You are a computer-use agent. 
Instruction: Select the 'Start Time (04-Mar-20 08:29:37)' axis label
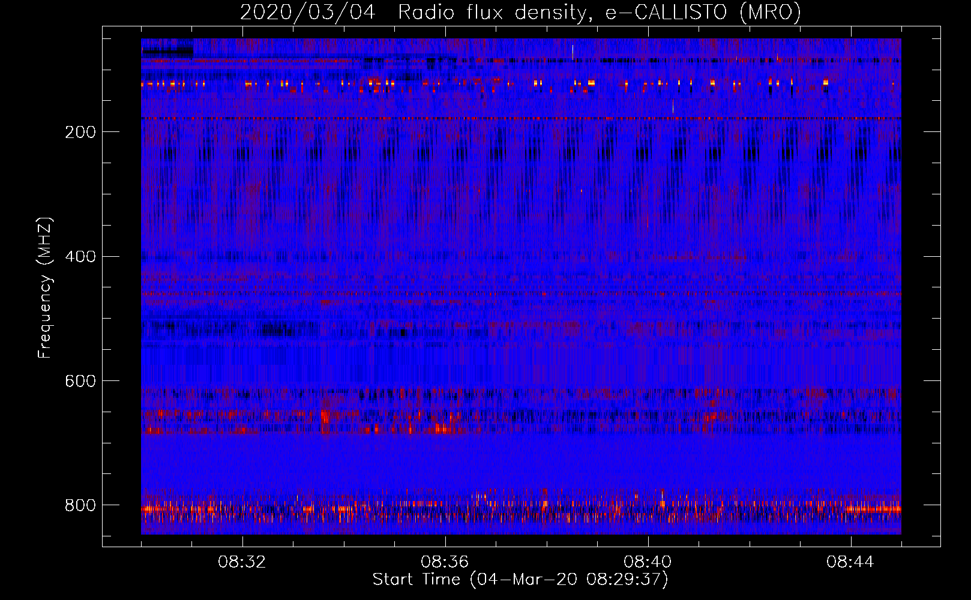click(520, 580)
